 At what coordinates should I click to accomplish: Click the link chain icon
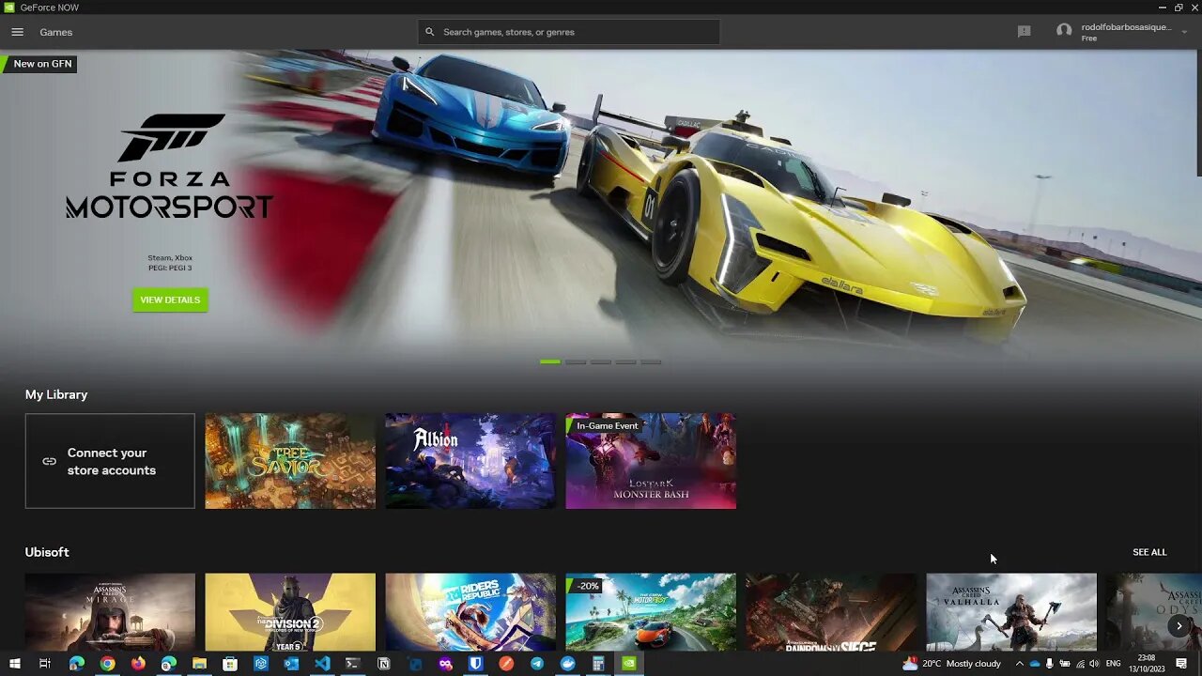[x=50, y=461]
